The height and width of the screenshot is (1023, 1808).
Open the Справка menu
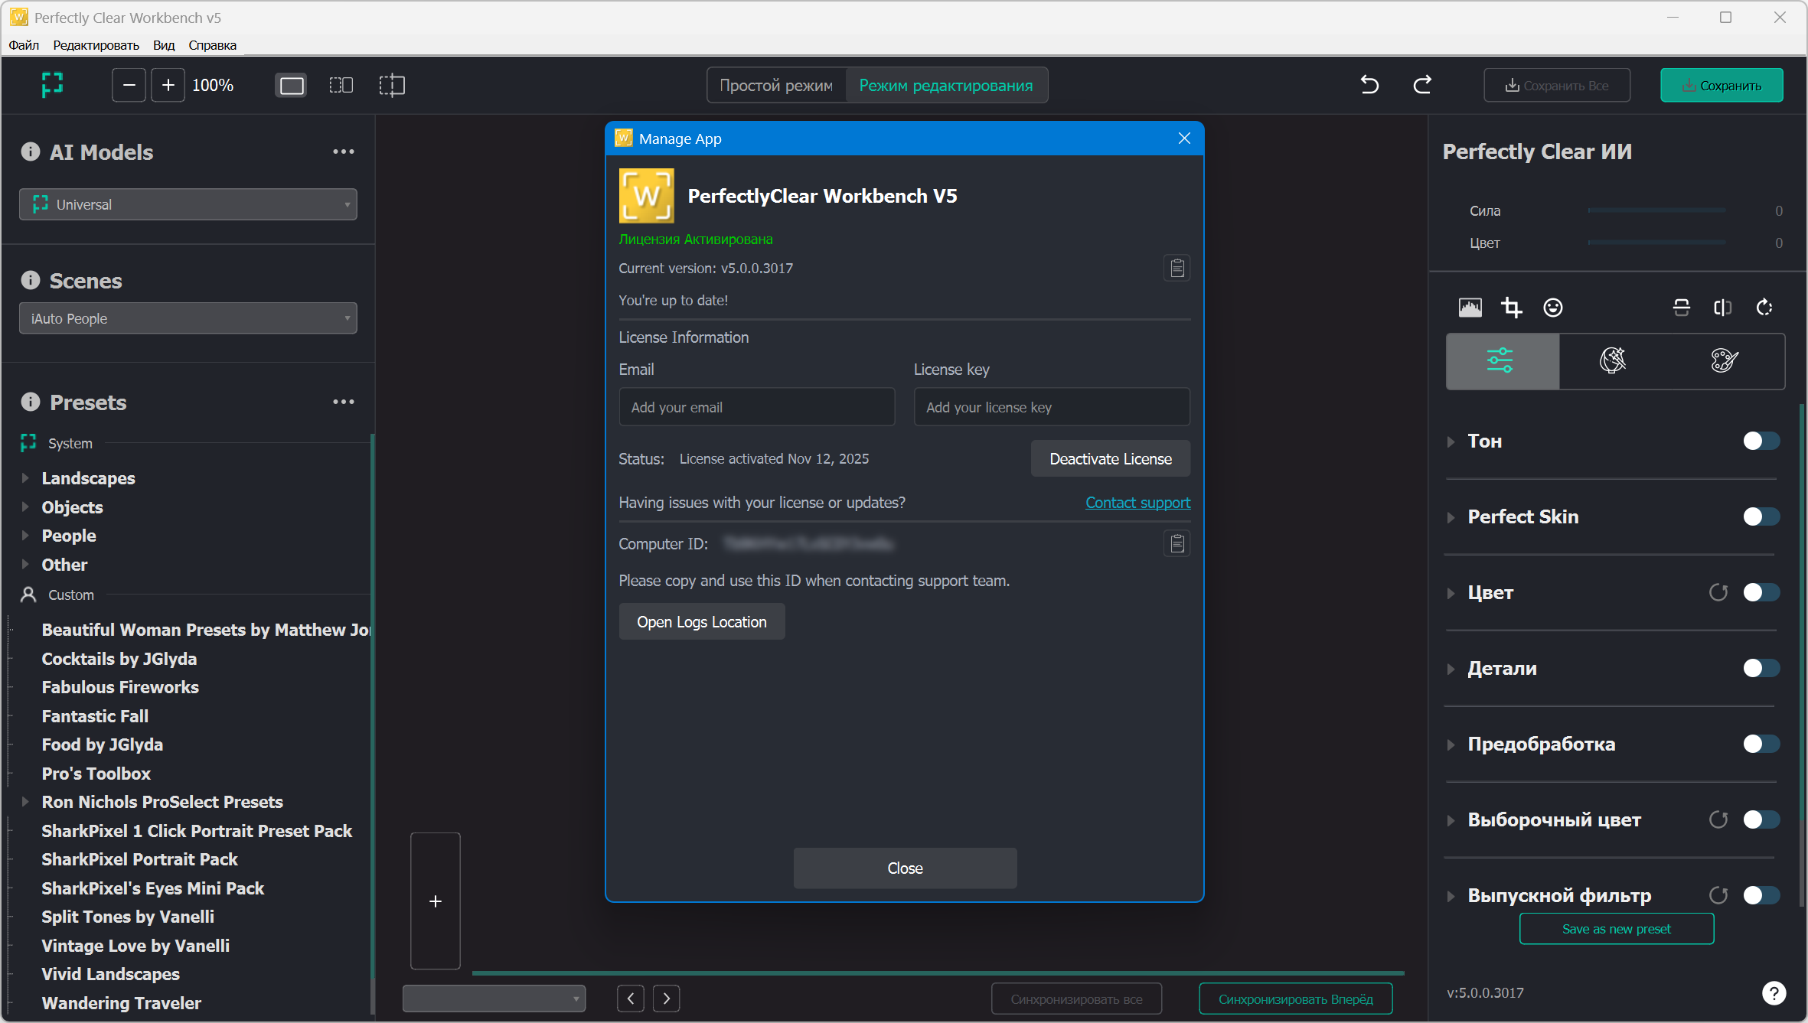point(212,45)
